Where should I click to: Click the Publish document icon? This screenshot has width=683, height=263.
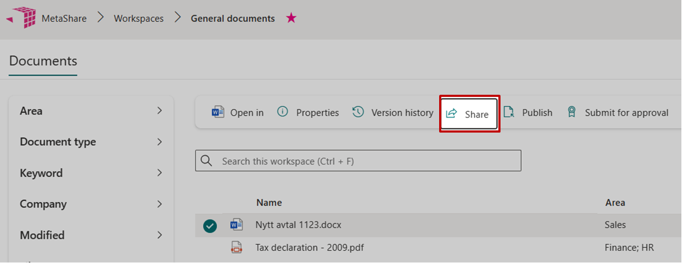509,112
